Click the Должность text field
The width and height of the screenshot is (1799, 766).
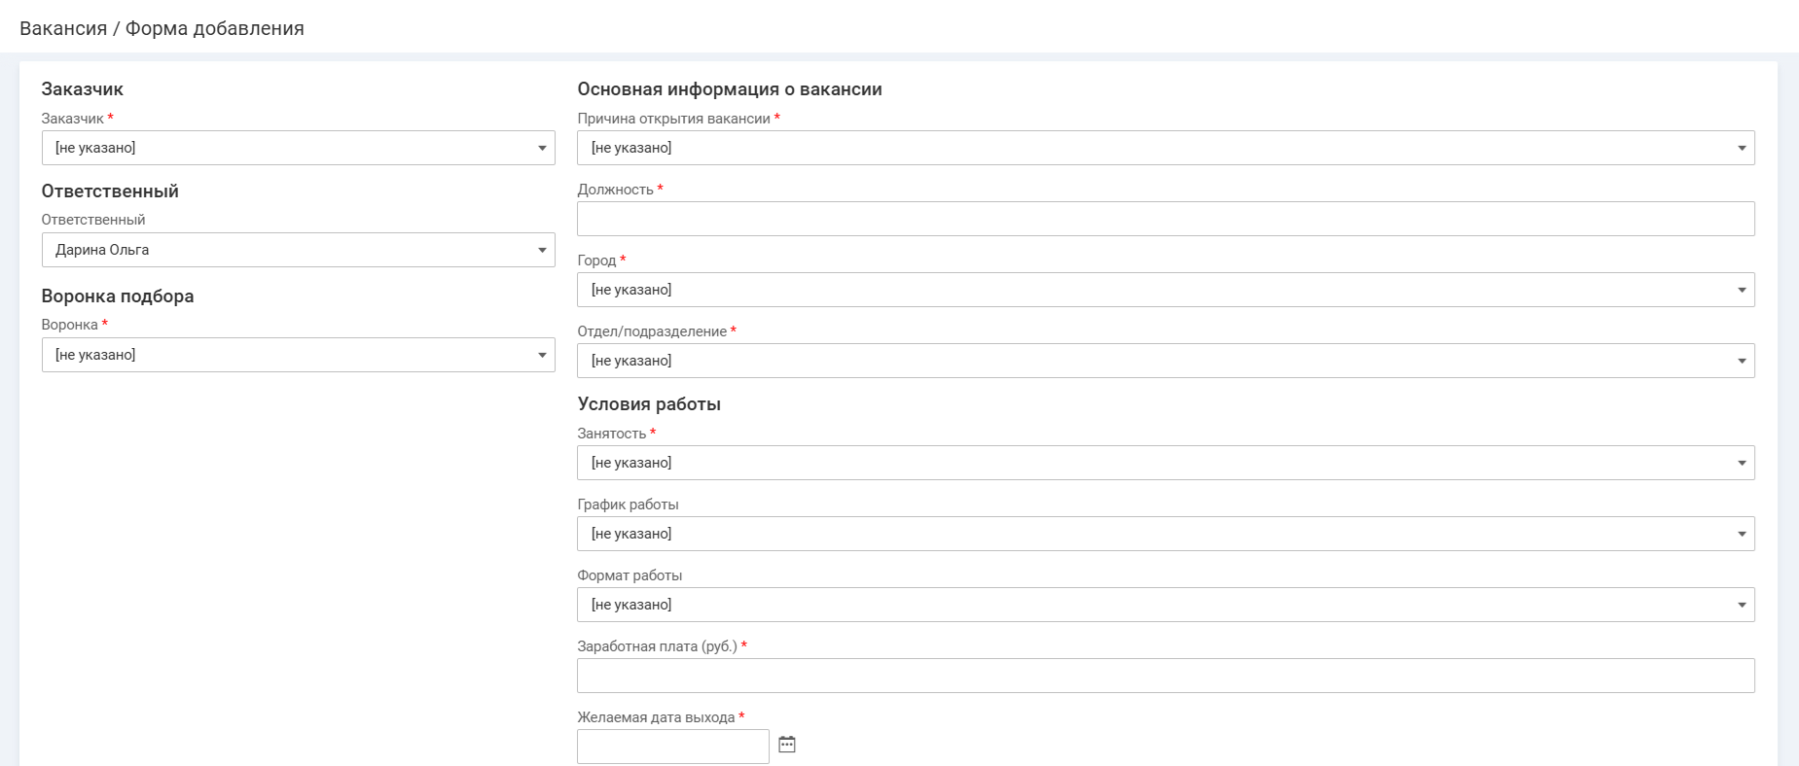(x=1165, y=219)
